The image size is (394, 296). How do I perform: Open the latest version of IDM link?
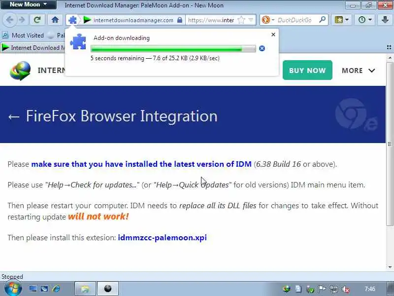pos(141,164)
